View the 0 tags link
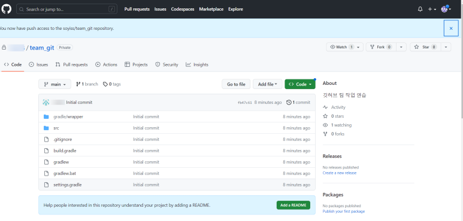 pos(112,84)
